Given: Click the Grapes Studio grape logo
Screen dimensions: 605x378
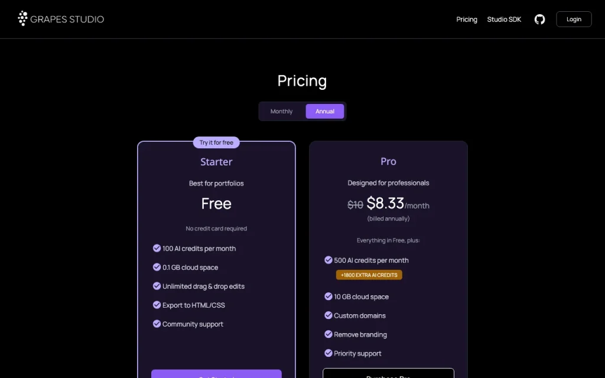Looking at the screenshot, I should coord(23,18).
